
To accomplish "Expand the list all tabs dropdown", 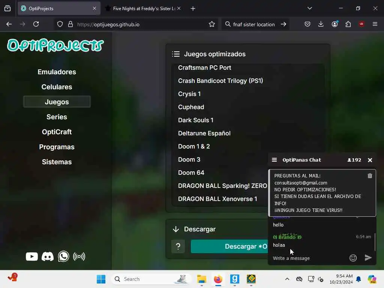I will pos(310,8).
